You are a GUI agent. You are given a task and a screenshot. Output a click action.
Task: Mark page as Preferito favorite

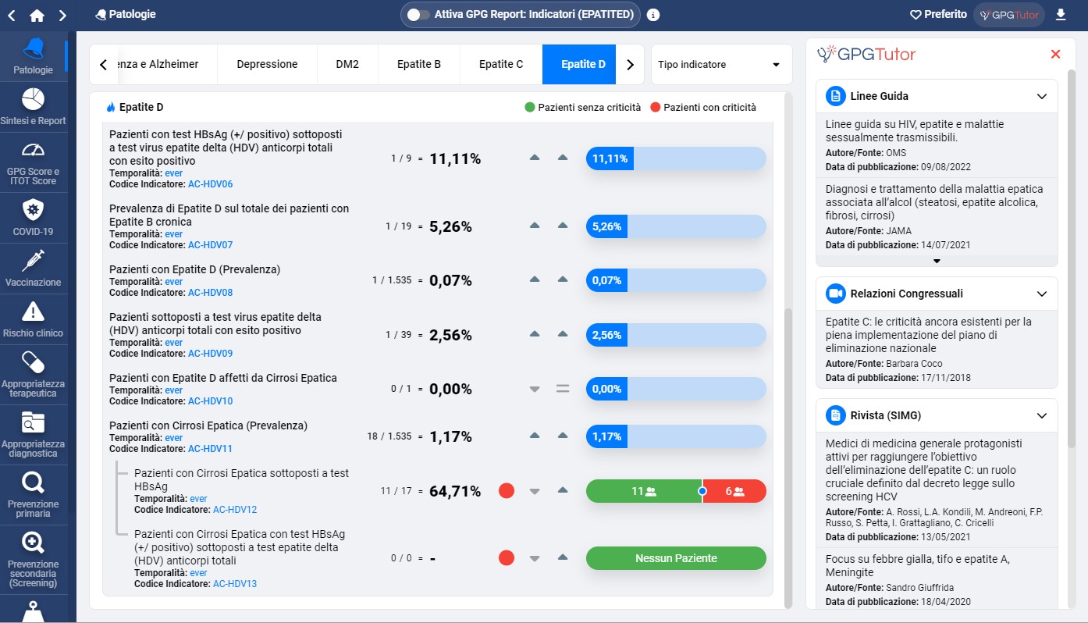point(938,15)
